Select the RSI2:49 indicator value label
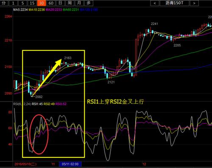The width and height of the screenshot is (212, 168). [x=49, y=104]
